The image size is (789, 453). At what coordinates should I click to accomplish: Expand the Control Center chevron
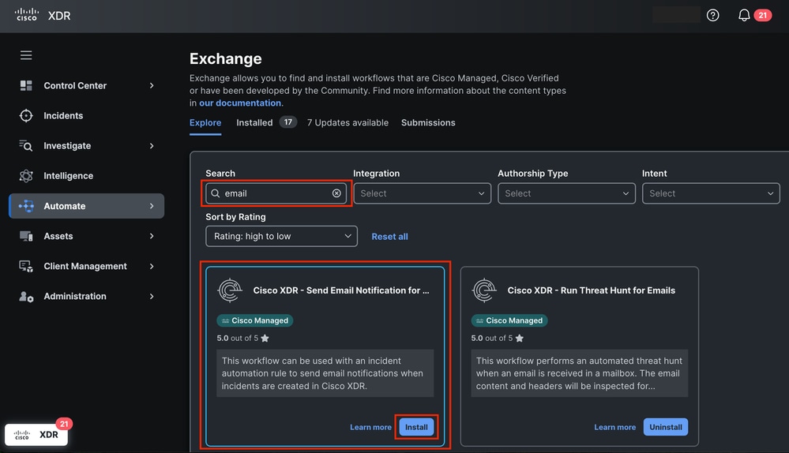(x=152, y=85)
